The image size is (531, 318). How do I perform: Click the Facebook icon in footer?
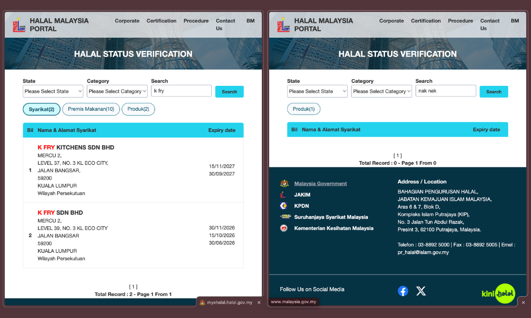pyautogui.click(x=403, y=291)
